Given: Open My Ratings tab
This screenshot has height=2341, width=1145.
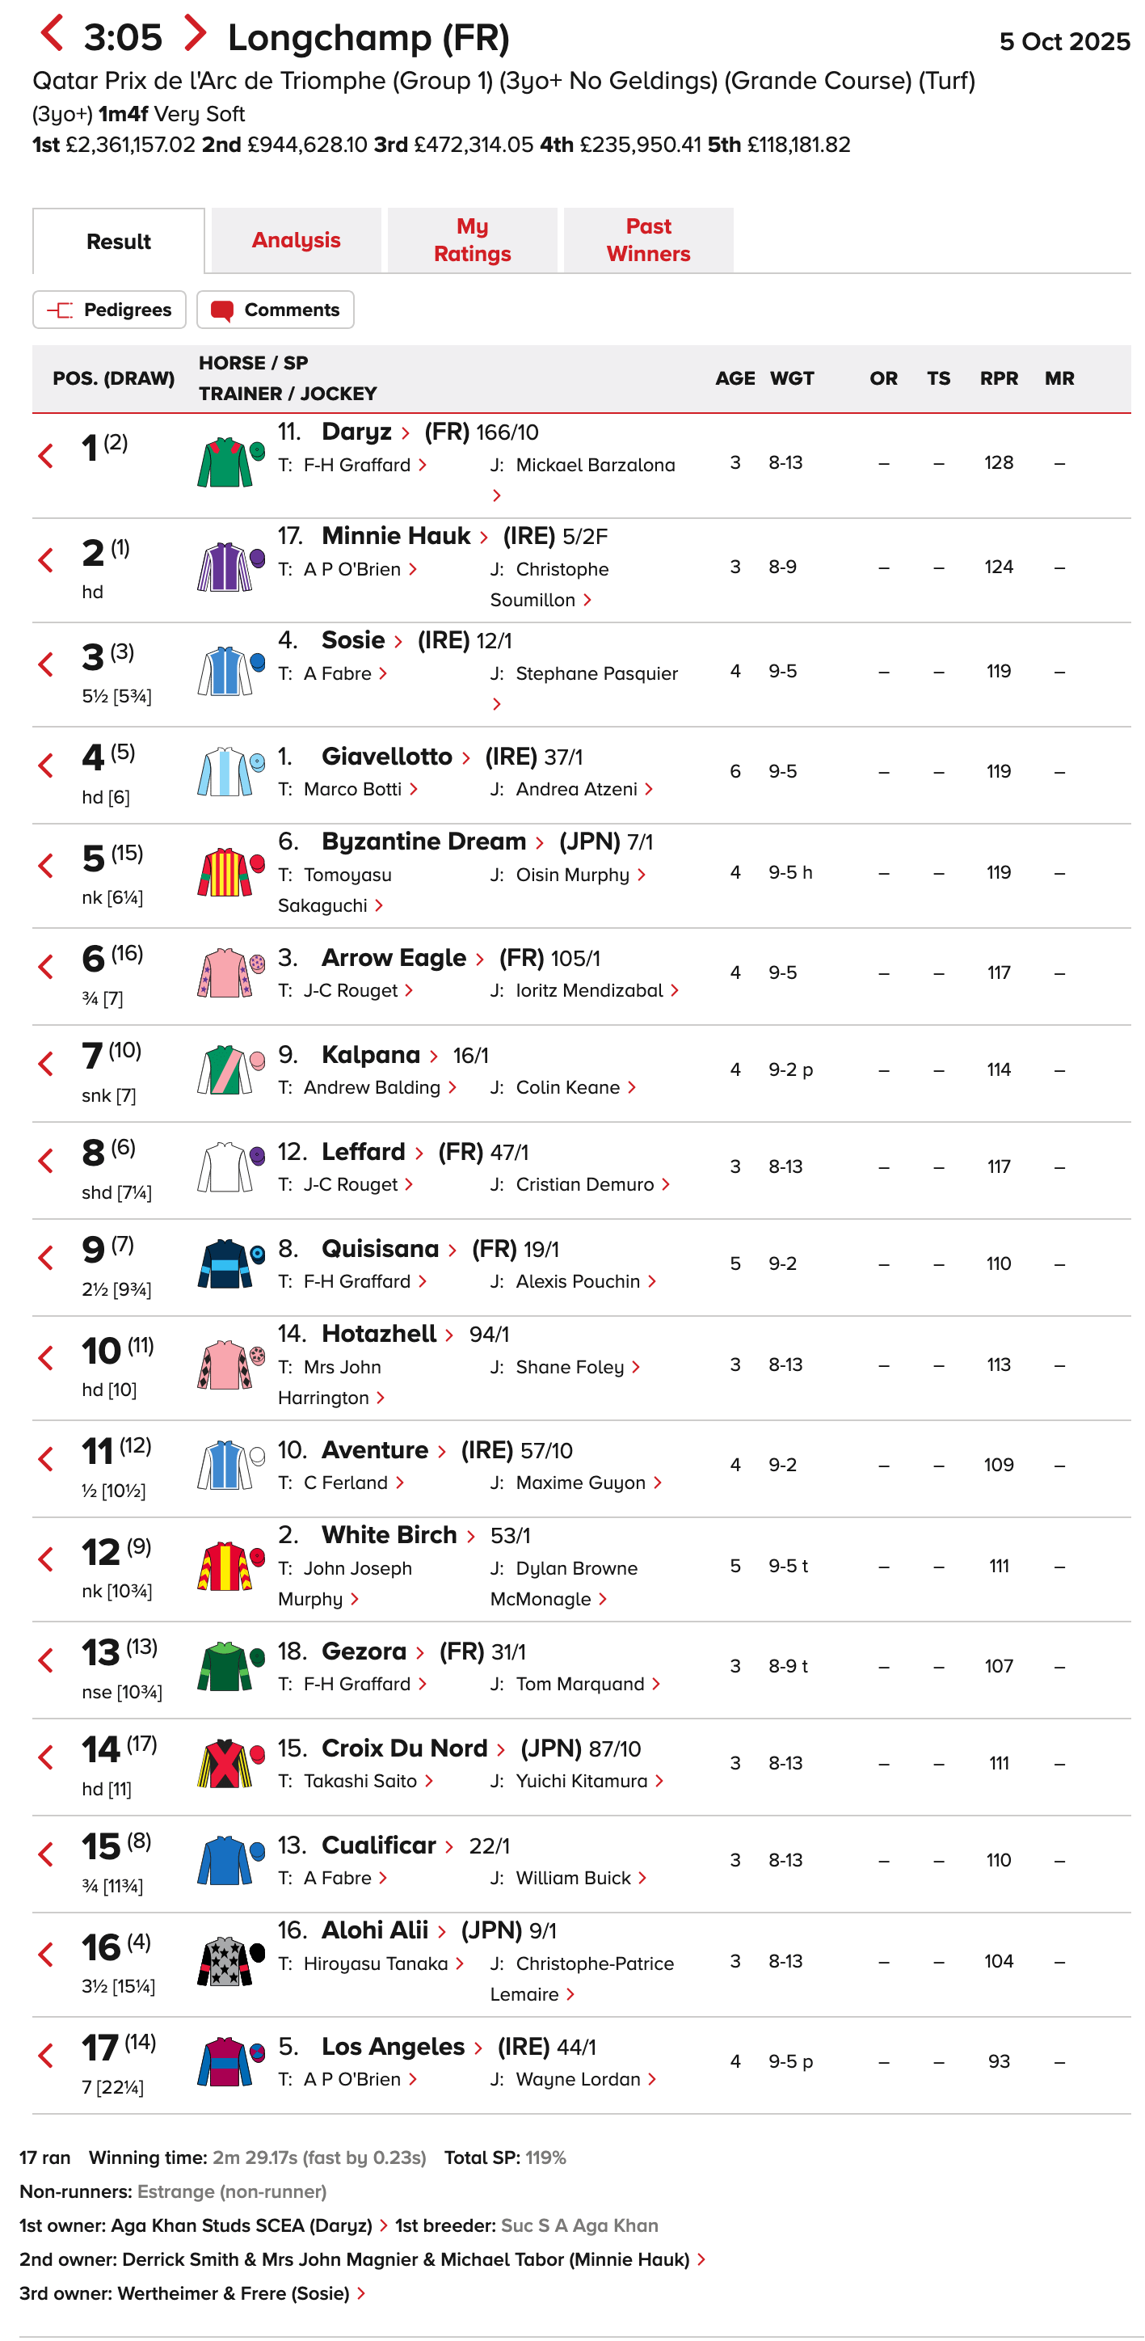Looking at the screenshot, I should coord(473,240).
